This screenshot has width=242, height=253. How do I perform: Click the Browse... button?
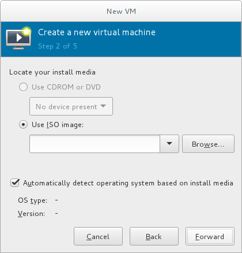point(208,144)
